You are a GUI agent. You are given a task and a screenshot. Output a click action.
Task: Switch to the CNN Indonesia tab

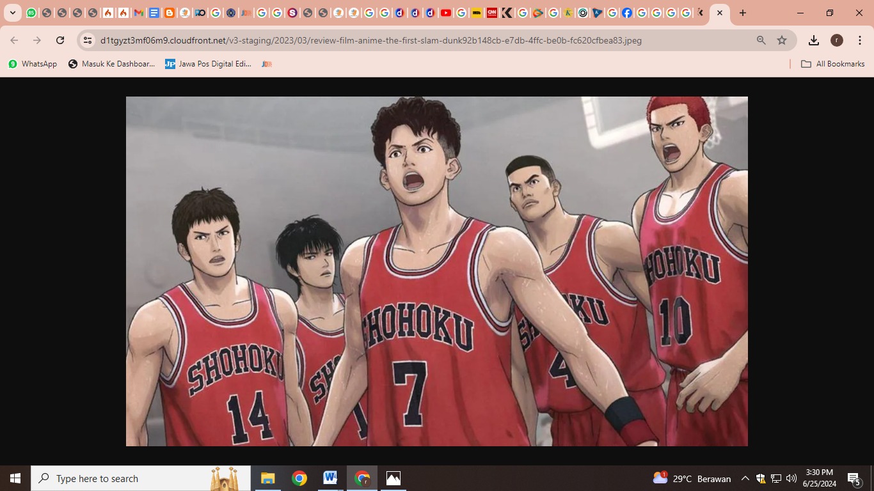491,13
